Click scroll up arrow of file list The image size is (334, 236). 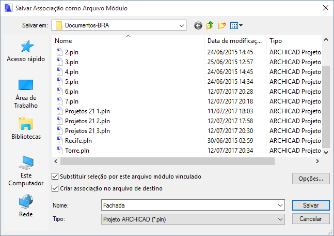(x=326, y=39)
